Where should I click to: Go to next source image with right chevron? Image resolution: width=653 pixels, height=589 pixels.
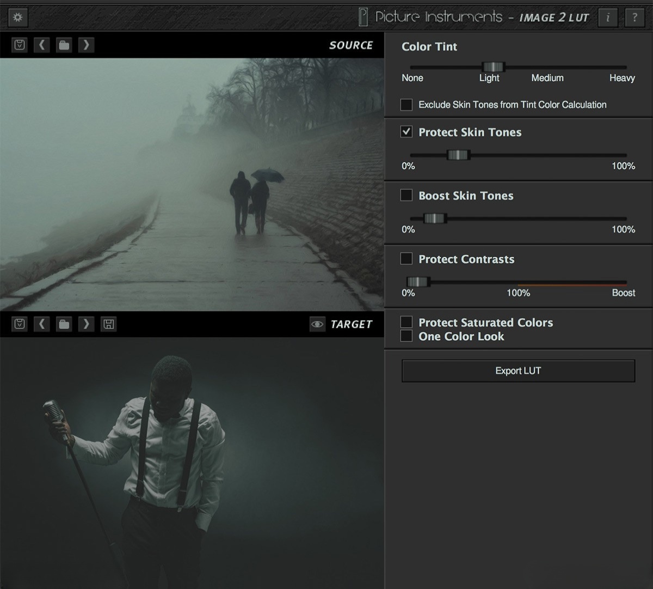86,45
